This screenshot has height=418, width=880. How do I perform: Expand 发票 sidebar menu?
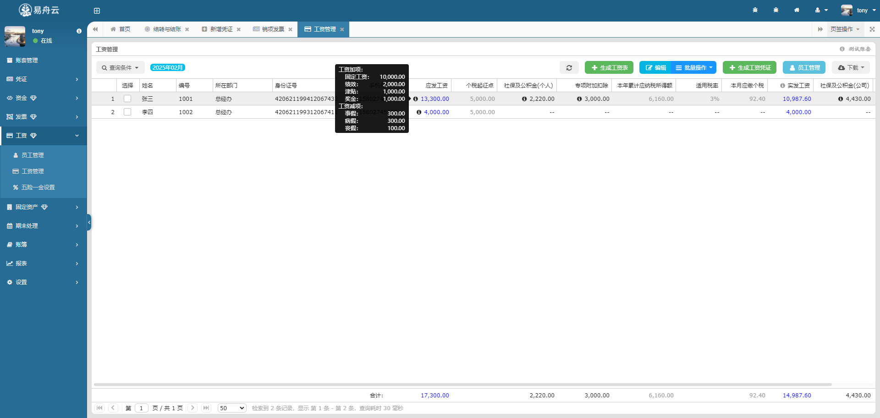[x=44, y=116]
